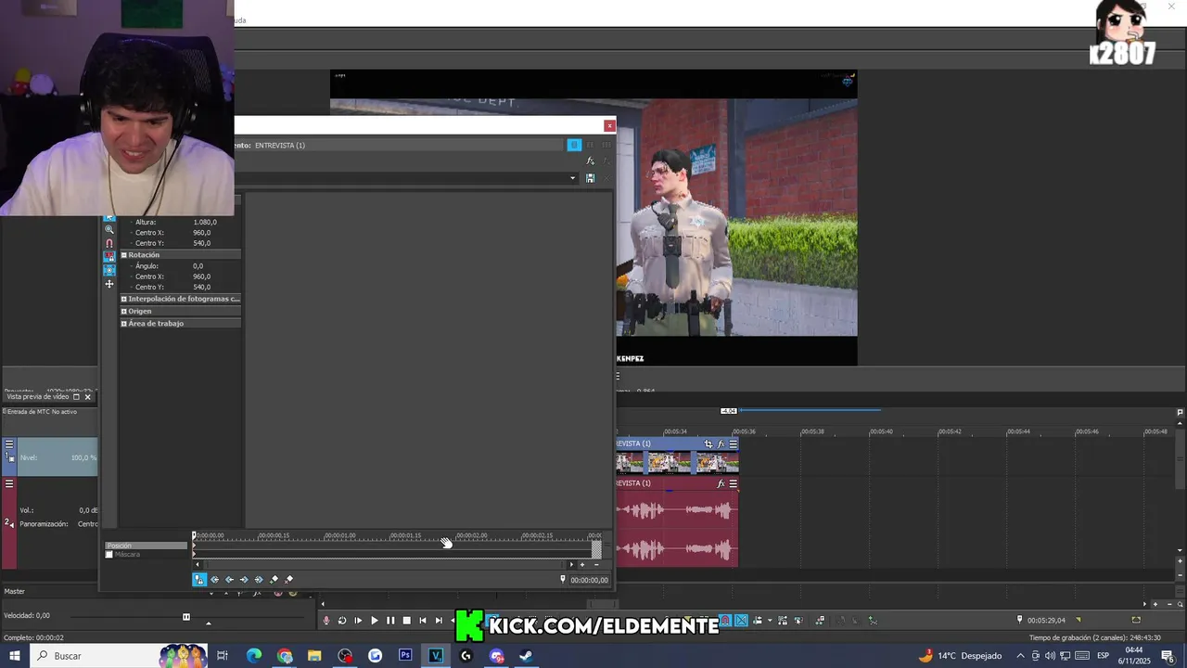Enable the Máscara checkbox
The height and width of the screenshot is (668, 1187).
[109, 555]
